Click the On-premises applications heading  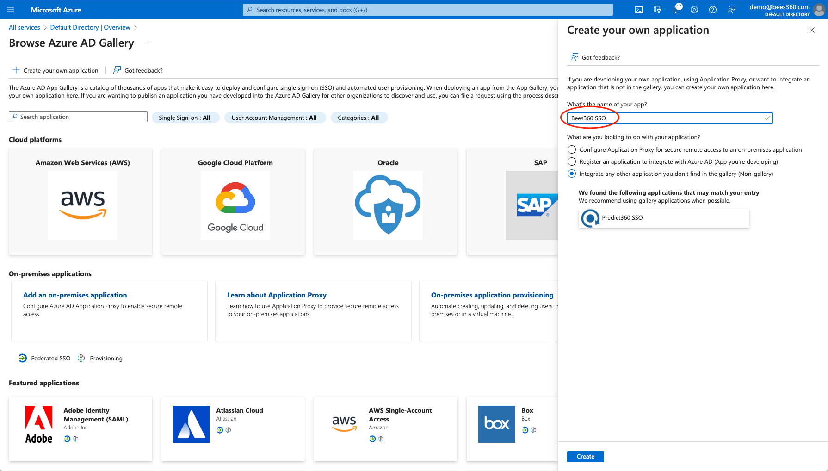coord(50,274)
